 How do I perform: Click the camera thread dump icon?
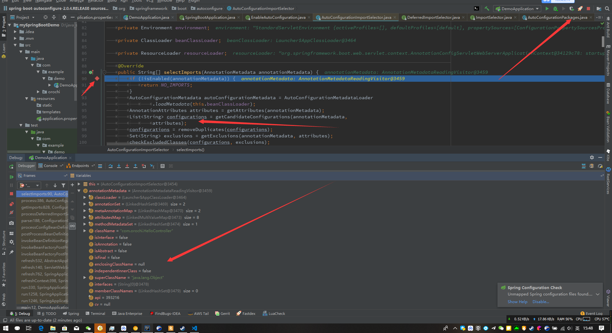[11, 223]
